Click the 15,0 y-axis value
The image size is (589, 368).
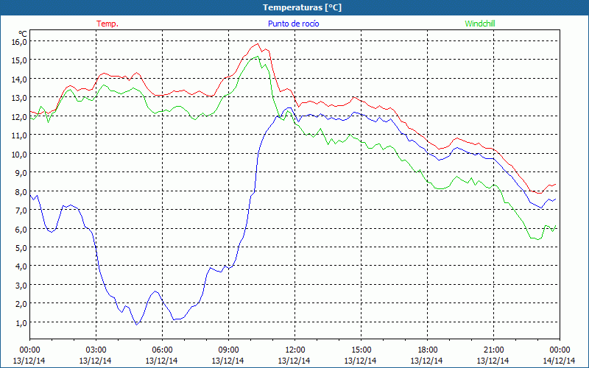[x=19, y=60]
